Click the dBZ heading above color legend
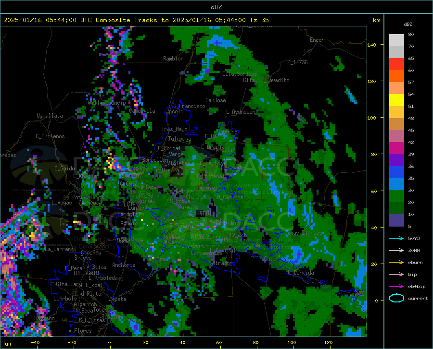Viewport: 433px width, 349px height. (x=408, y=24)
